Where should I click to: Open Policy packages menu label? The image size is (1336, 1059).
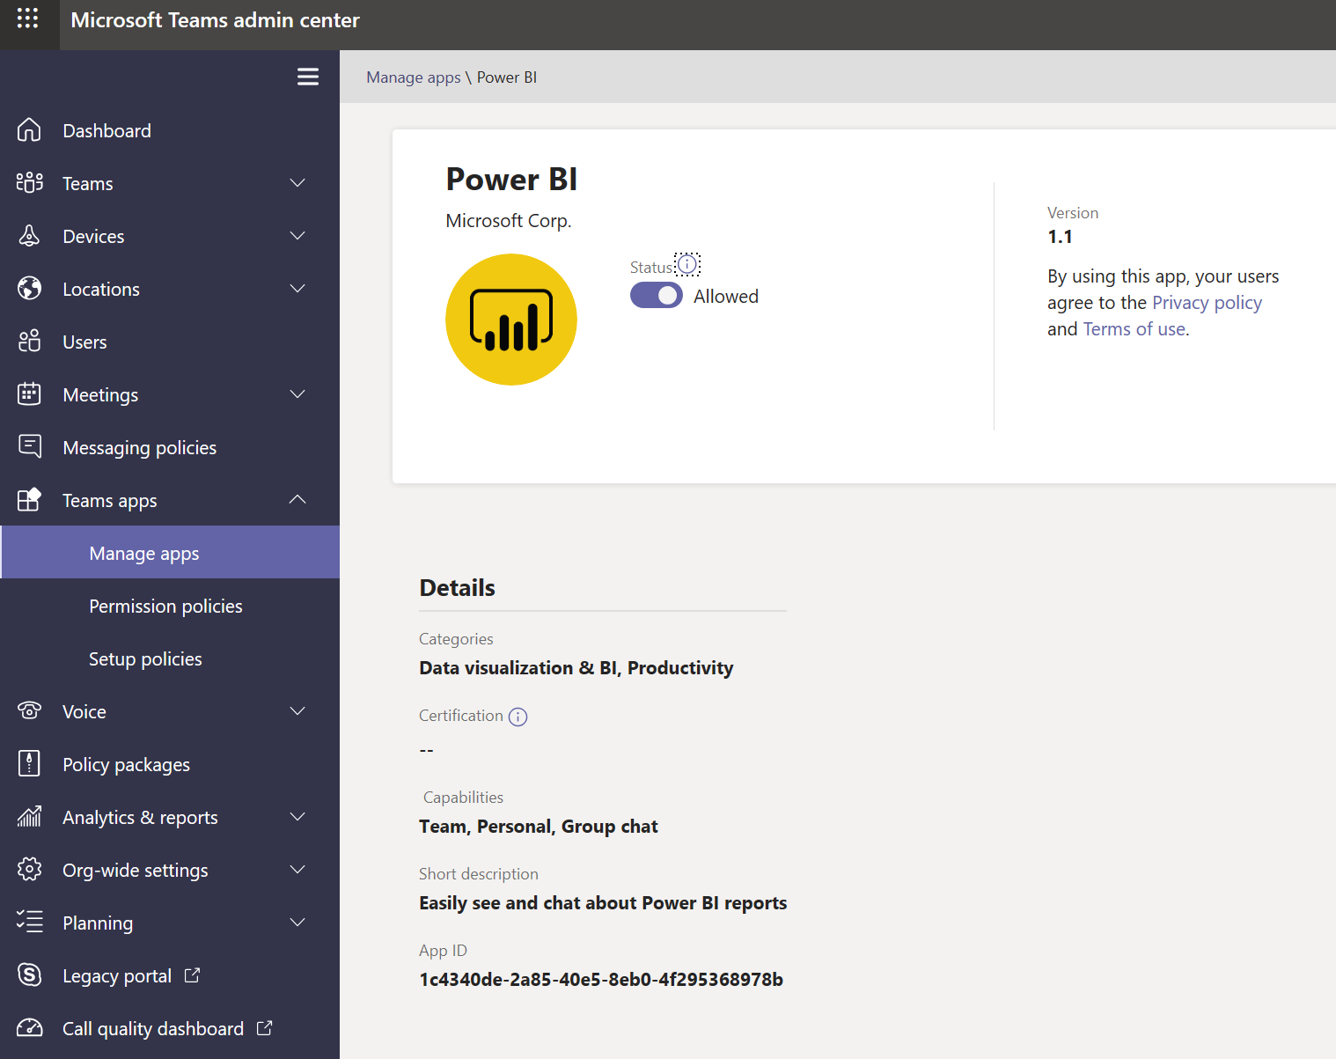point(126,765)
